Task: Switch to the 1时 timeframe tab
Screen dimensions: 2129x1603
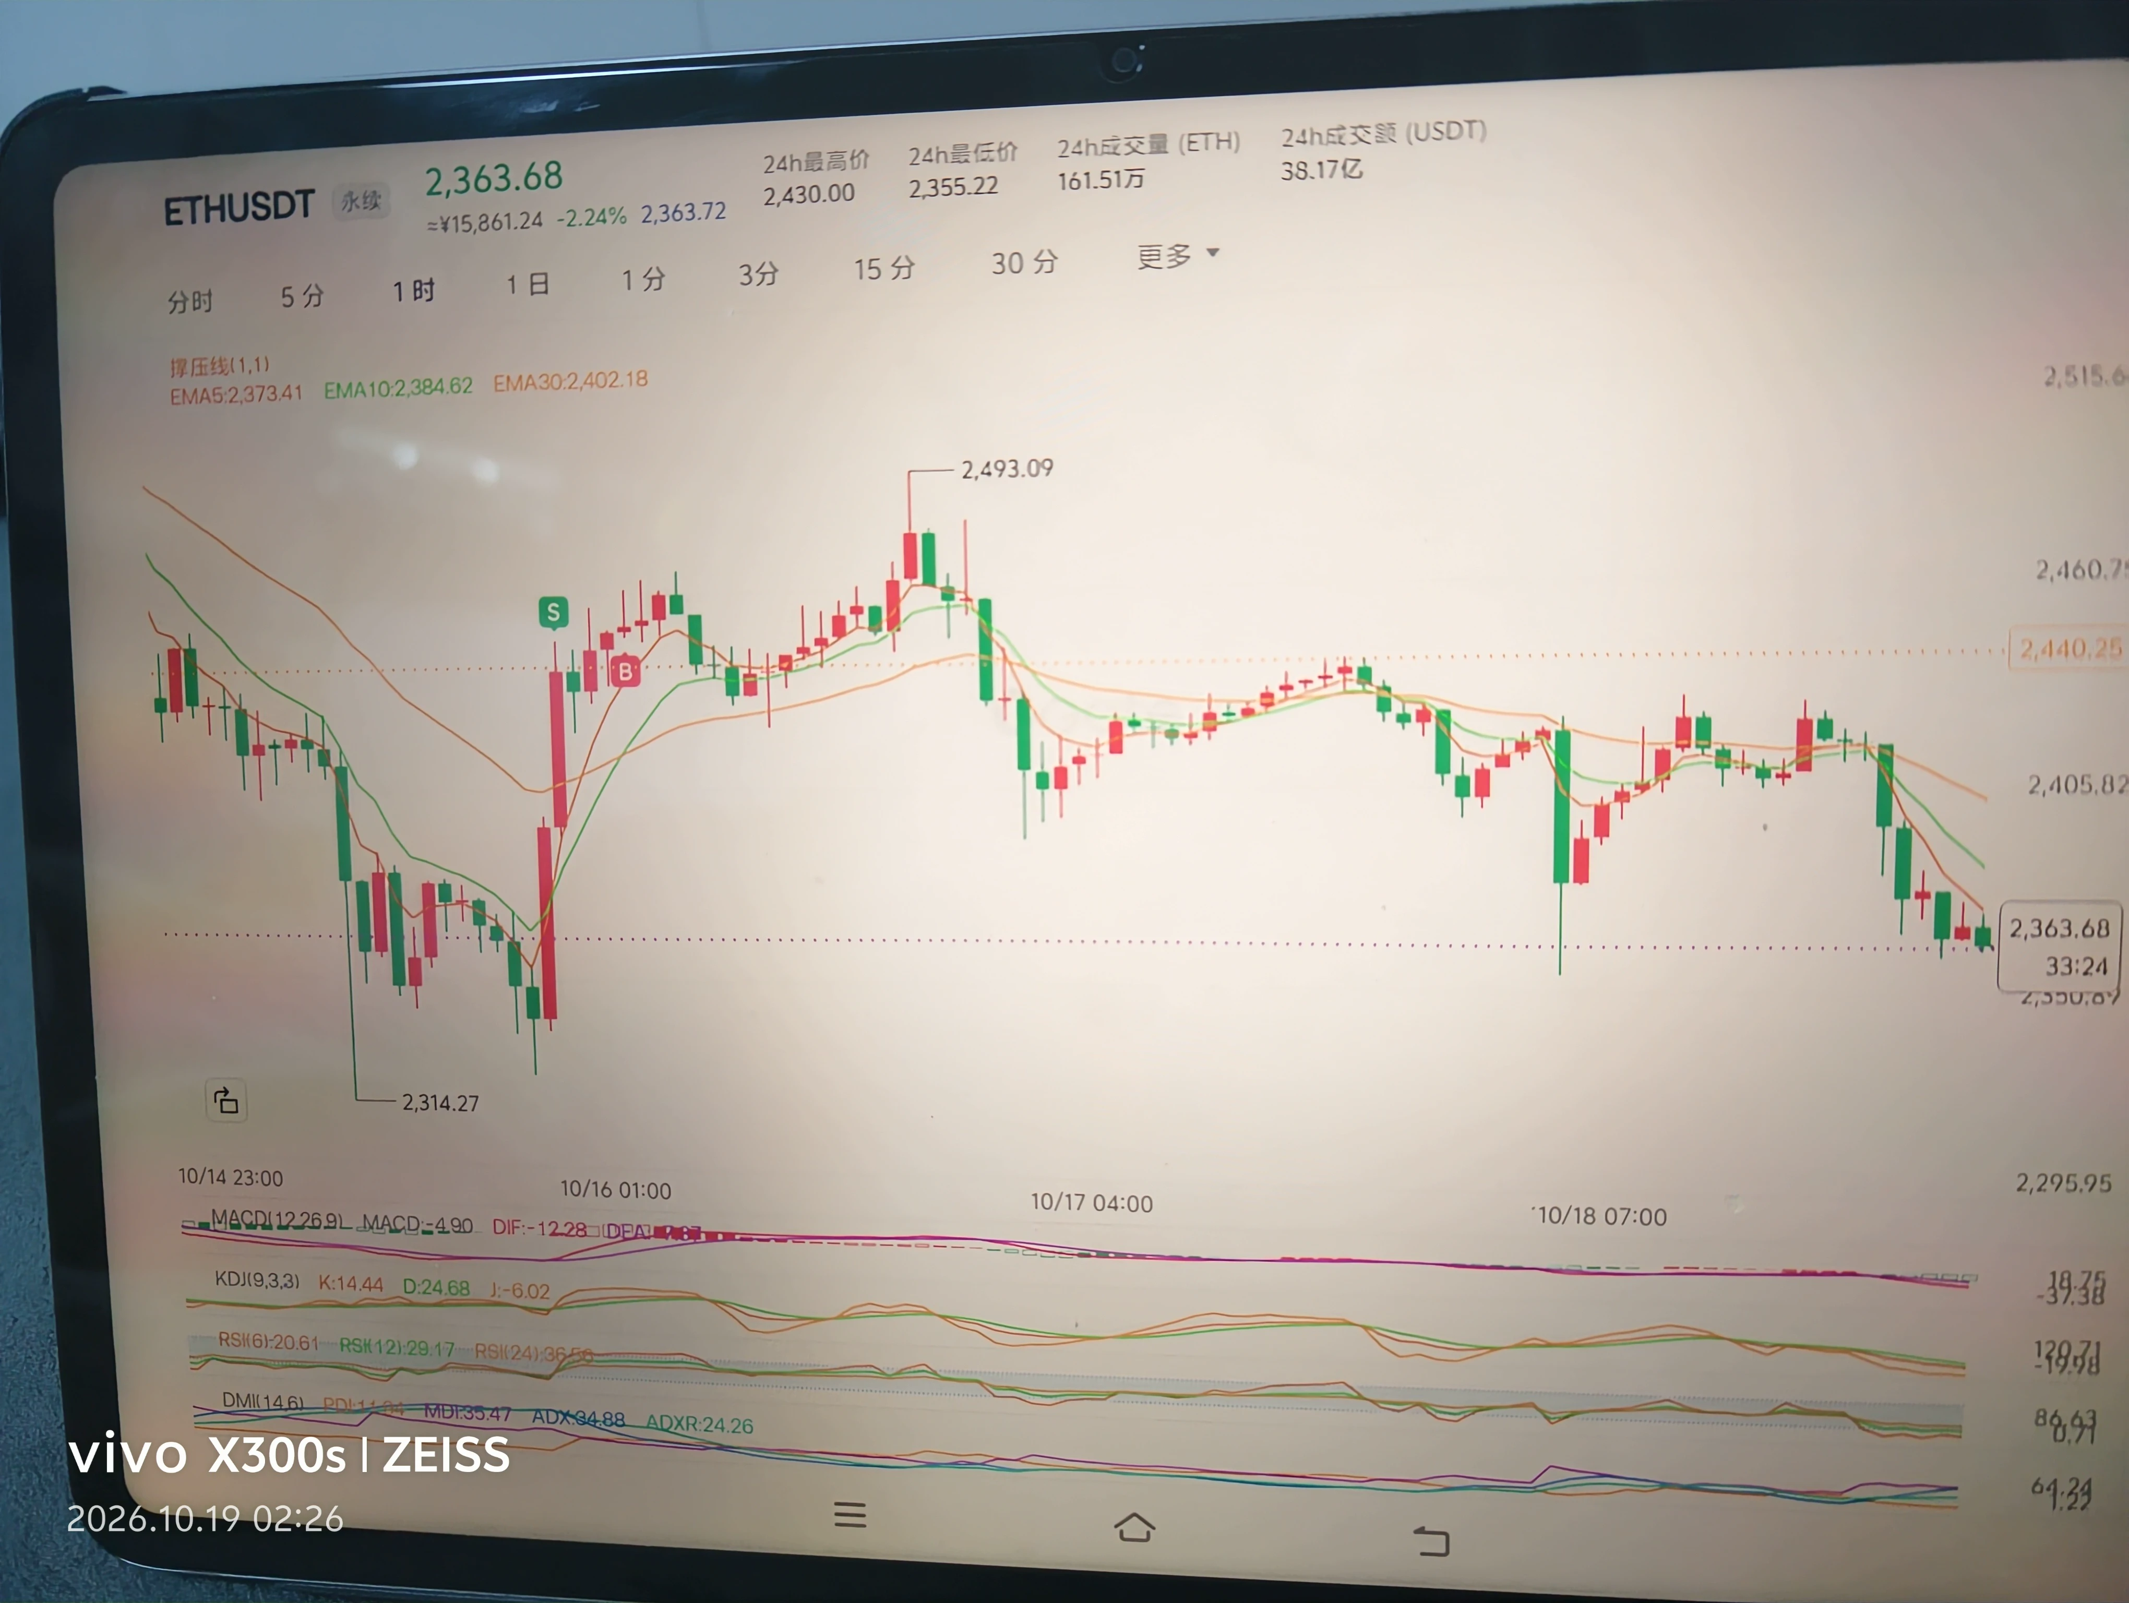Action: pos(414,291)
